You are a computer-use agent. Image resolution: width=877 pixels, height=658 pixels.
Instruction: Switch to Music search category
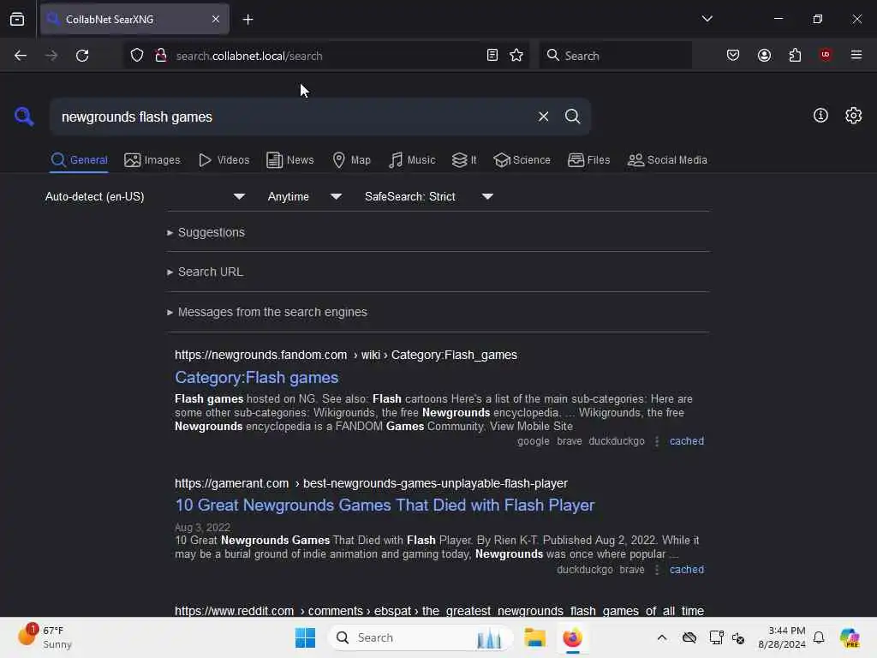point(412,160)
